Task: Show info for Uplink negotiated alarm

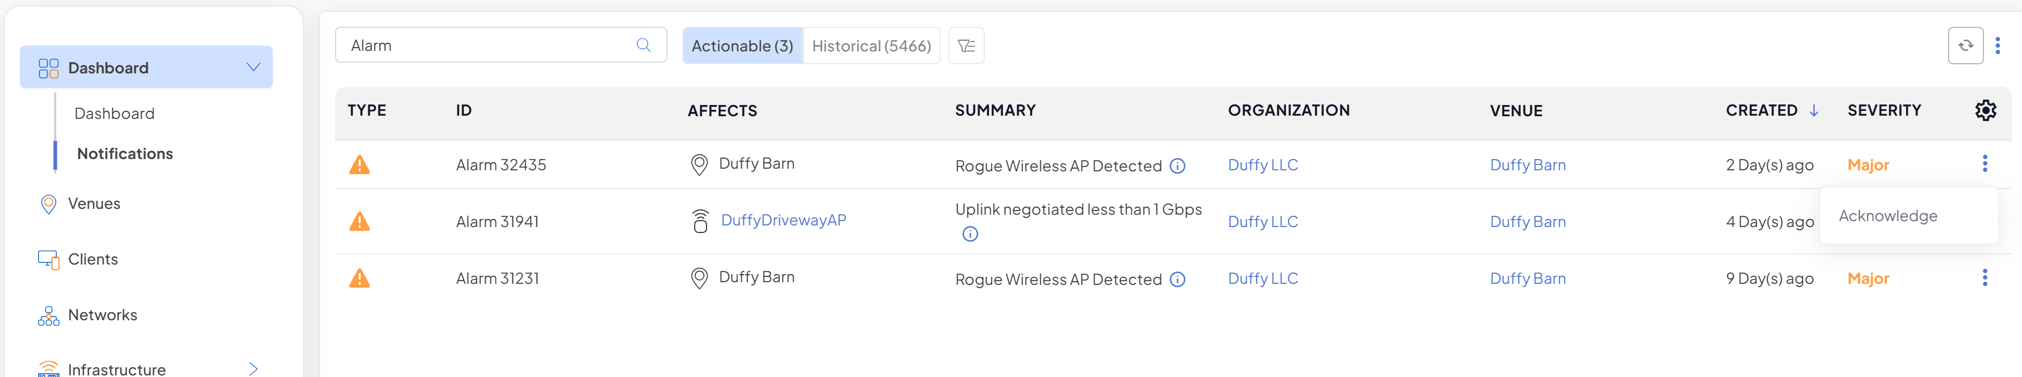Action: (970, 233)
